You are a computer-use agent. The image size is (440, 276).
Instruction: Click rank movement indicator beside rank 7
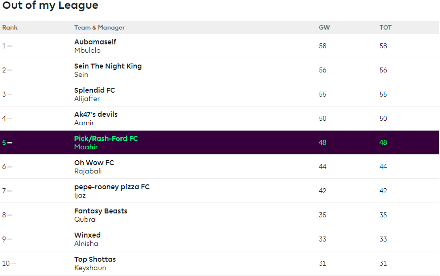pyautogui.click(x=10, y=191)
